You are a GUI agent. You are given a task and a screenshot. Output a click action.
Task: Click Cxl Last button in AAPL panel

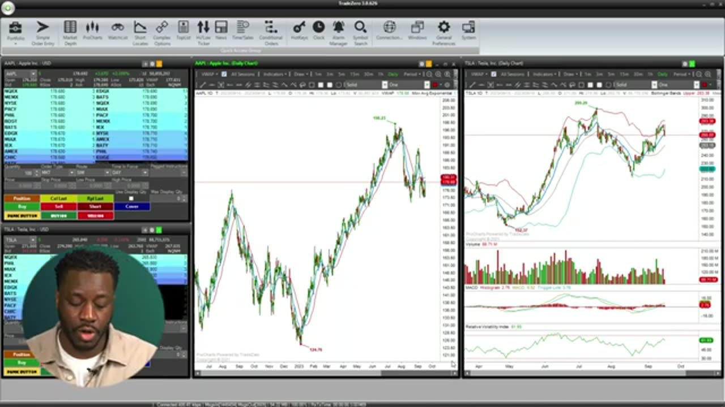(x=58, y=198)
